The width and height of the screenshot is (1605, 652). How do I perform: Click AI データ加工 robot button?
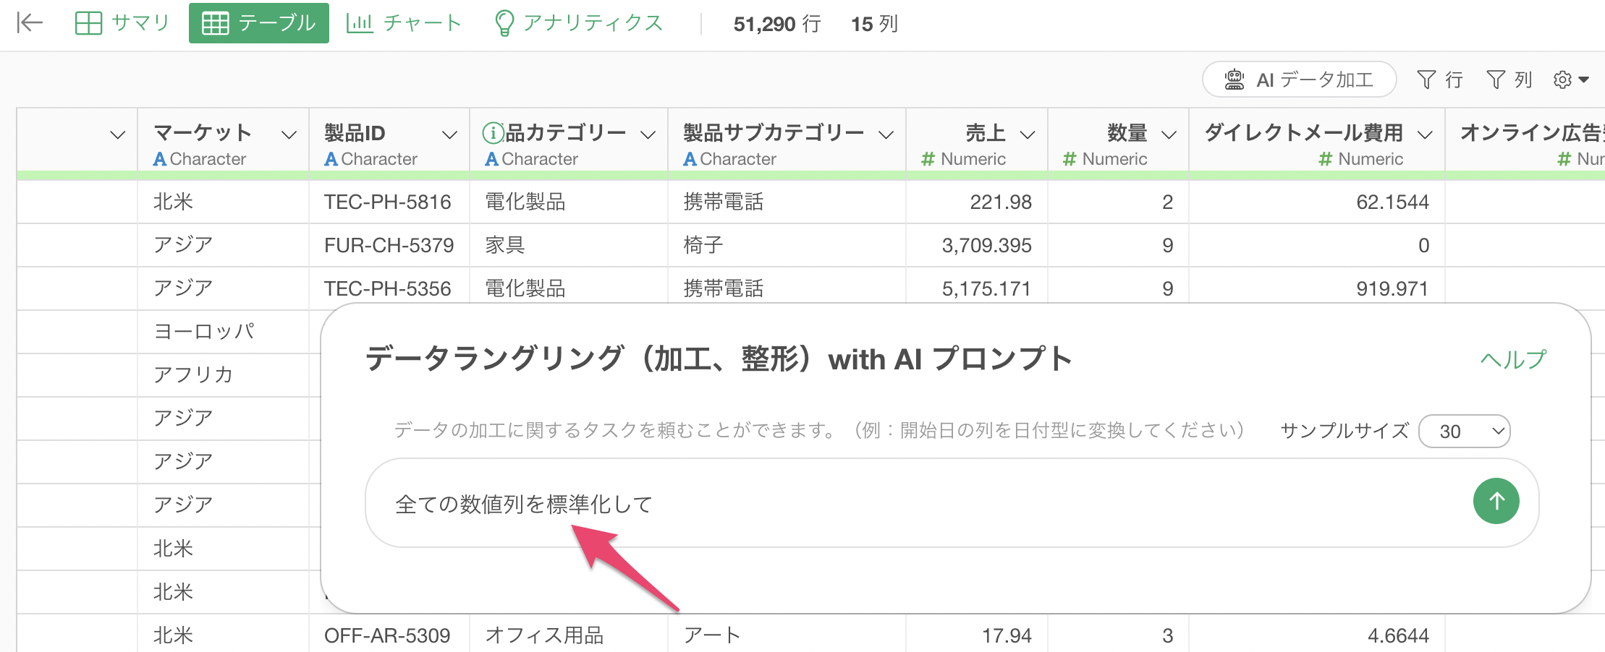1299,80
